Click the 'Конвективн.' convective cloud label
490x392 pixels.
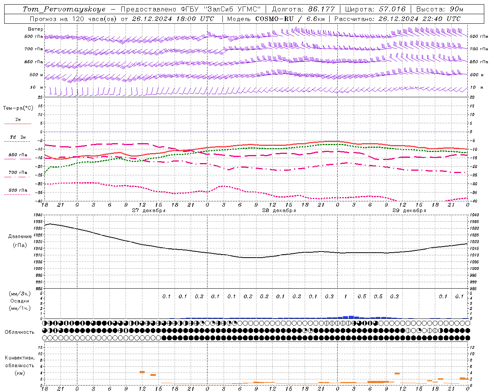click(x=20, y=358)
